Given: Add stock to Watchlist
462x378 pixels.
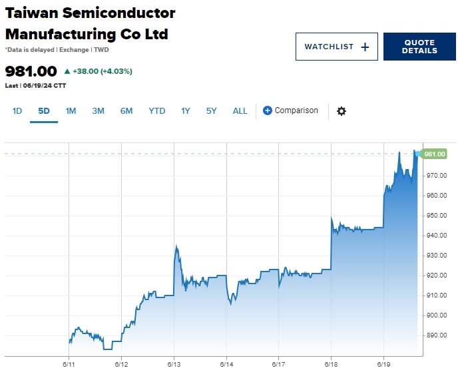Looking at the screenshot, I should [336, 47].
